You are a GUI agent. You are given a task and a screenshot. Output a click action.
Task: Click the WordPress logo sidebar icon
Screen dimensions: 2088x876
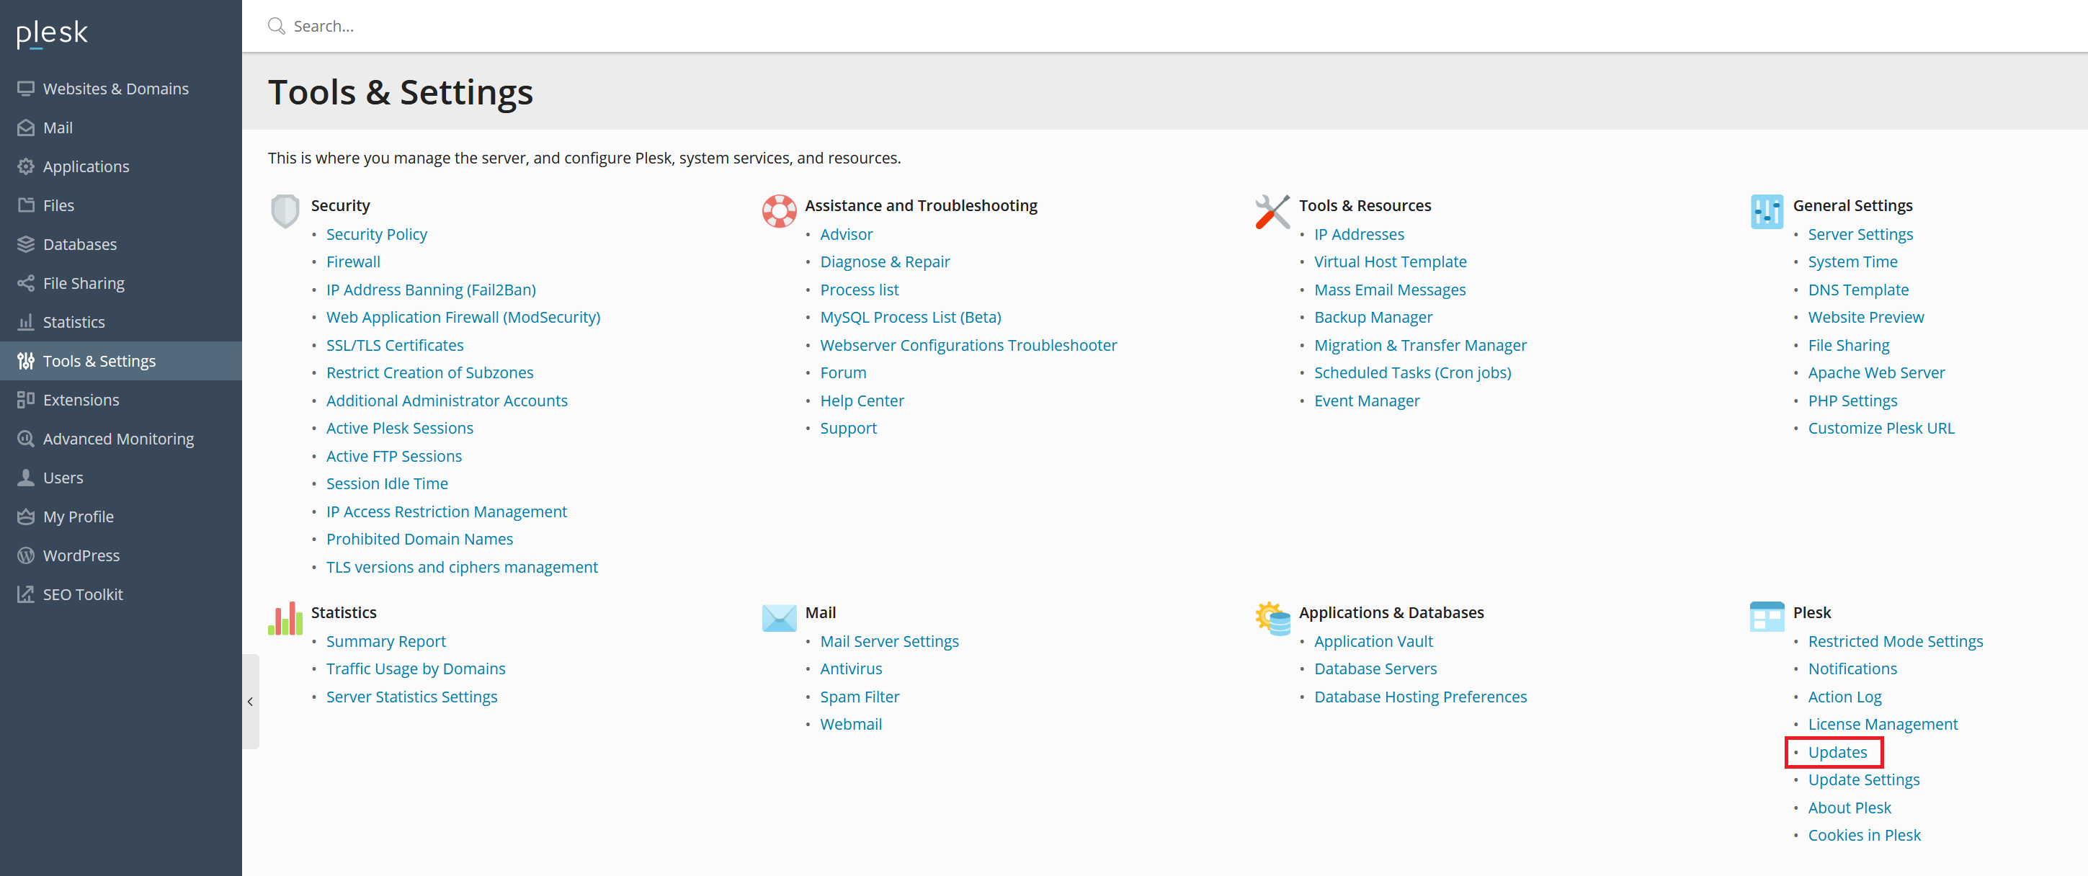[x=26, y=555]
